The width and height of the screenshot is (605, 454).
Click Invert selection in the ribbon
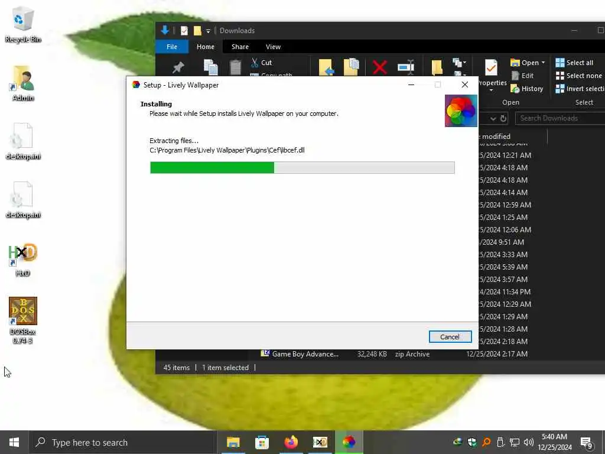point(580,89)
